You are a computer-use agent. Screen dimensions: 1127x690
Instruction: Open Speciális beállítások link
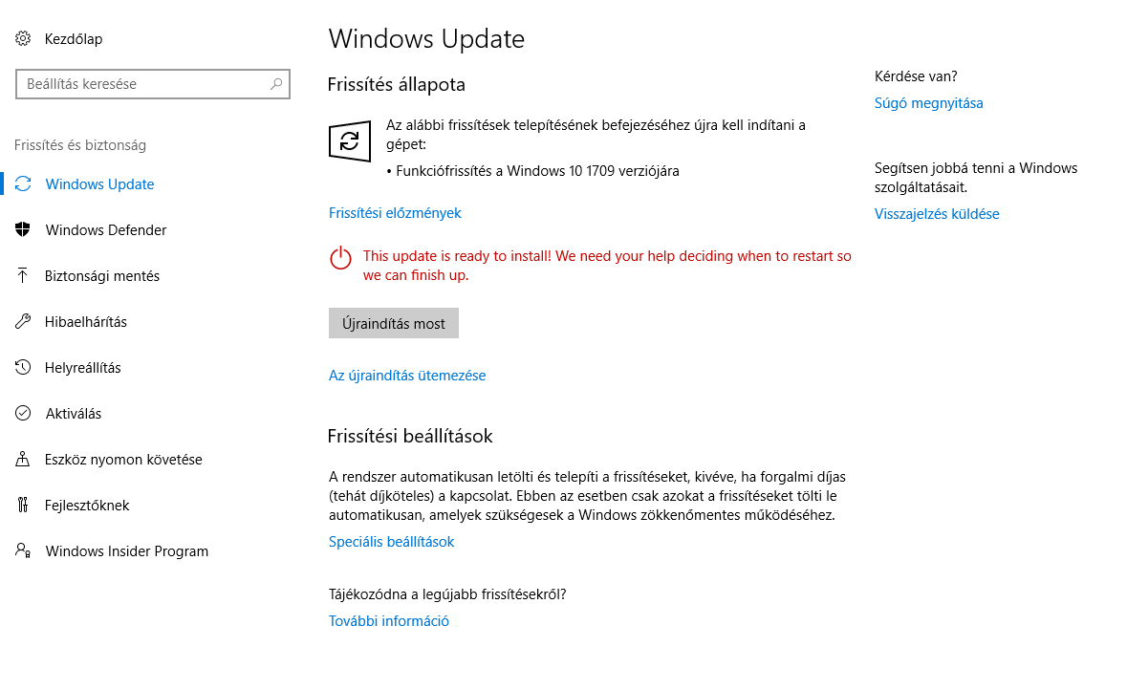[x=391, y=542]
